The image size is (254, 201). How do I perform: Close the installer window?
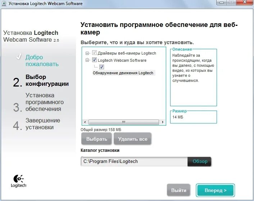(245, 2)
